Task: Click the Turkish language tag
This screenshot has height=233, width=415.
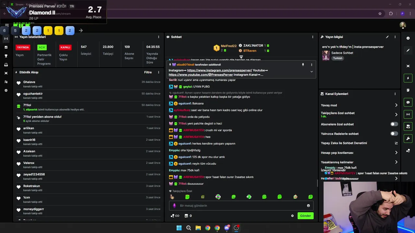Action: (338, 58)
